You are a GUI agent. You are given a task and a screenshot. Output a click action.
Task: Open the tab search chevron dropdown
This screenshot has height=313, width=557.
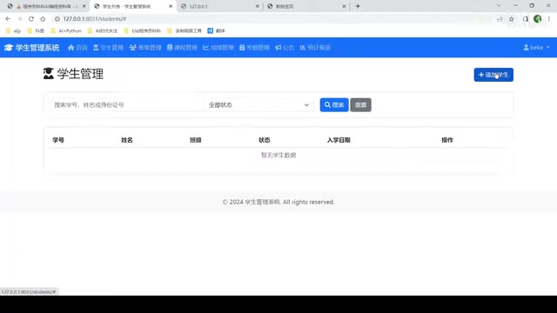click(x=499, y=6)
